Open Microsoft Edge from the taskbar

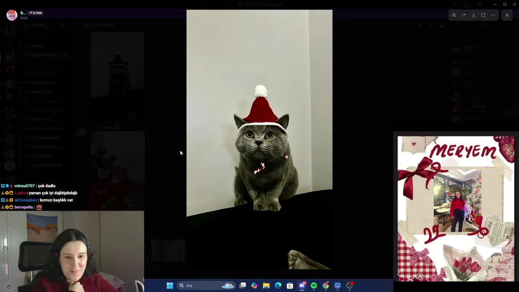[x=278, y=286]
